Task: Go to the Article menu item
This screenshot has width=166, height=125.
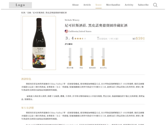Action: pyautogui.click(x=87, y=5)
